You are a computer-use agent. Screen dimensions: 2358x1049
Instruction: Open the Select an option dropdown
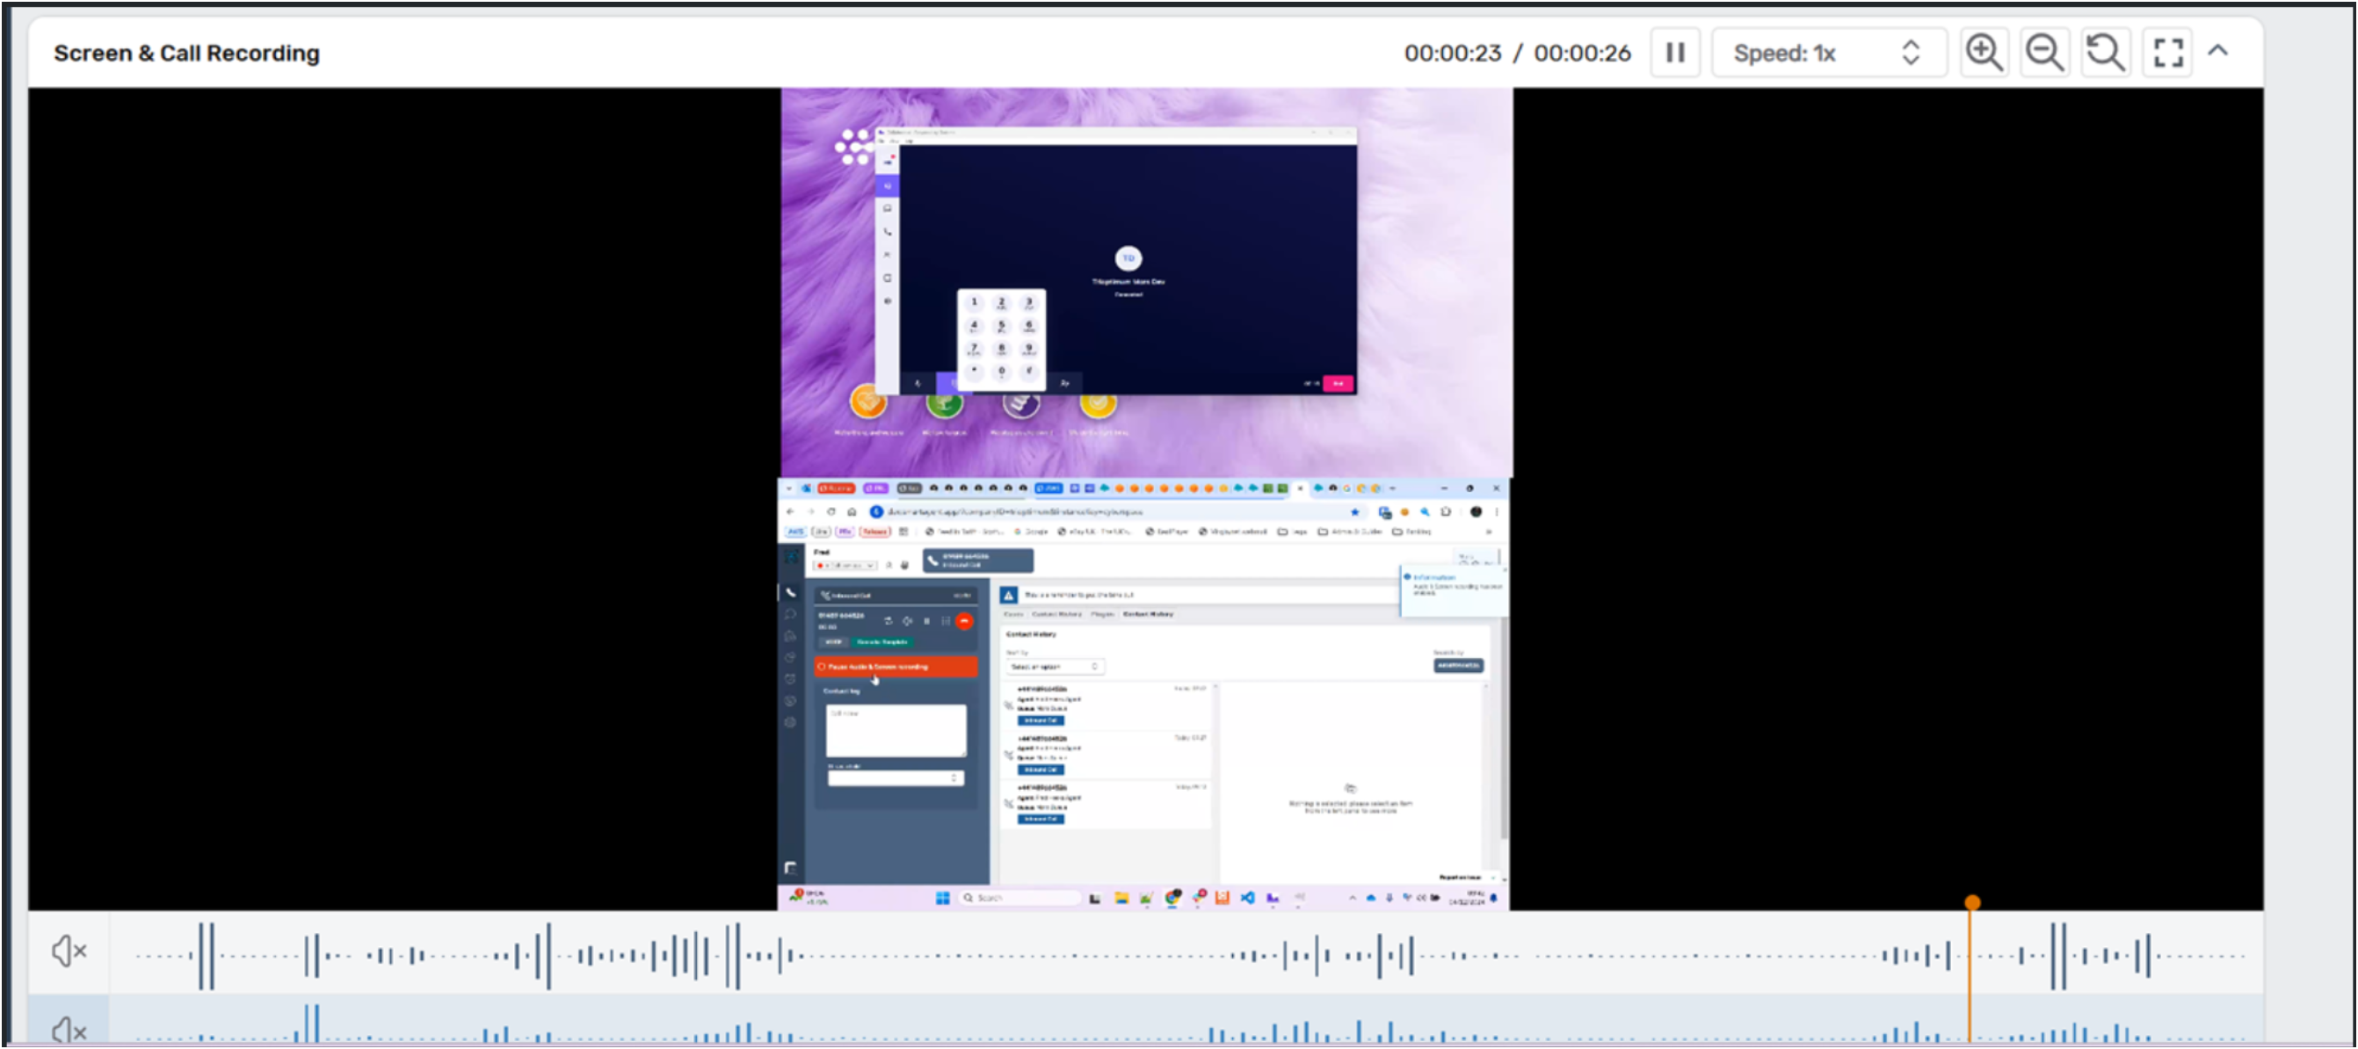click(1054, 666)
